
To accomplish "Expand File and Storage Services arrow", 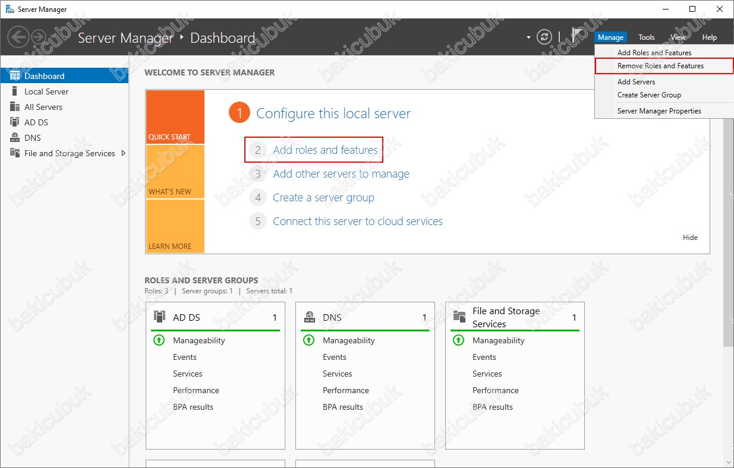I will point(124,153).
